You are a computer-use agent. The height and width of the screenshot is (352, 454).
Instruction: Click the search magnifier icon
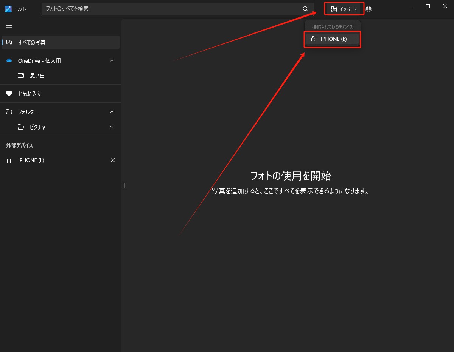pyautogui.click(x=306, y=9)
